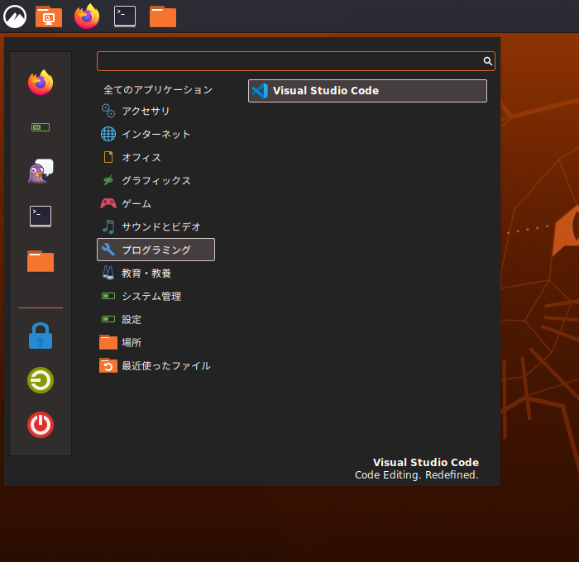Open System Settings favorite in the sidebar
The width and height of the screenshot is (579, 562).
pos(41,127)
